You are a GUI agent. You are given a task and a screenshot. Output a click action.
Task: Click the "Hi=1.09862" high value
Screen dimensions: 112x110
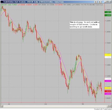click(x=67, y=4)
